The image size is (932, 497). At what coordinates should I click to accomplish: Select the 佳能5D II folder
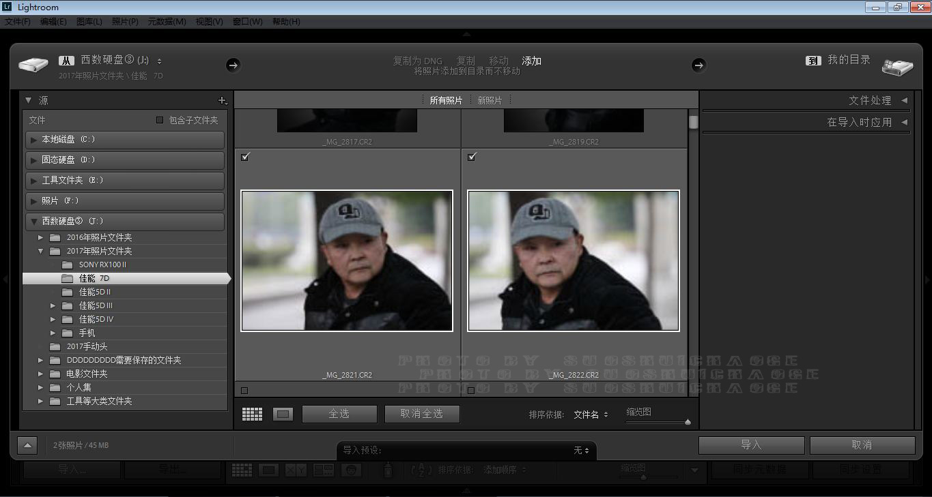coord(94,292)
